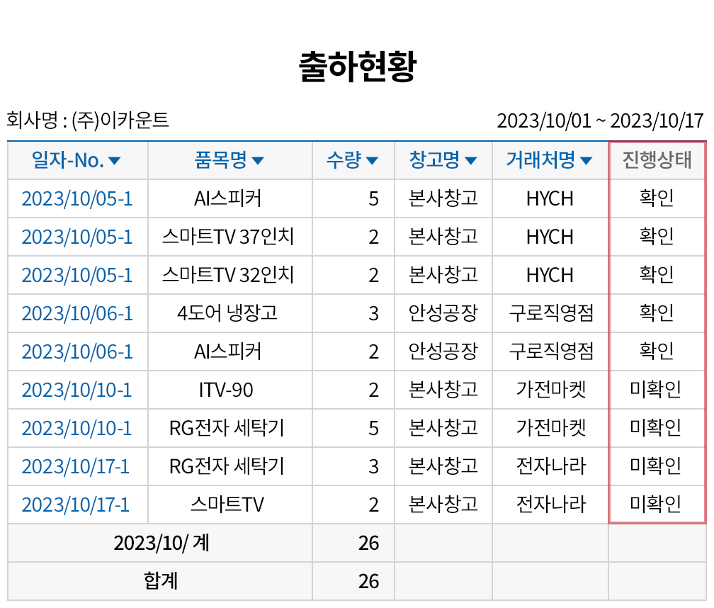Select 구로직영점 cell in the 4도어 냉장고 row

point(550,313)
